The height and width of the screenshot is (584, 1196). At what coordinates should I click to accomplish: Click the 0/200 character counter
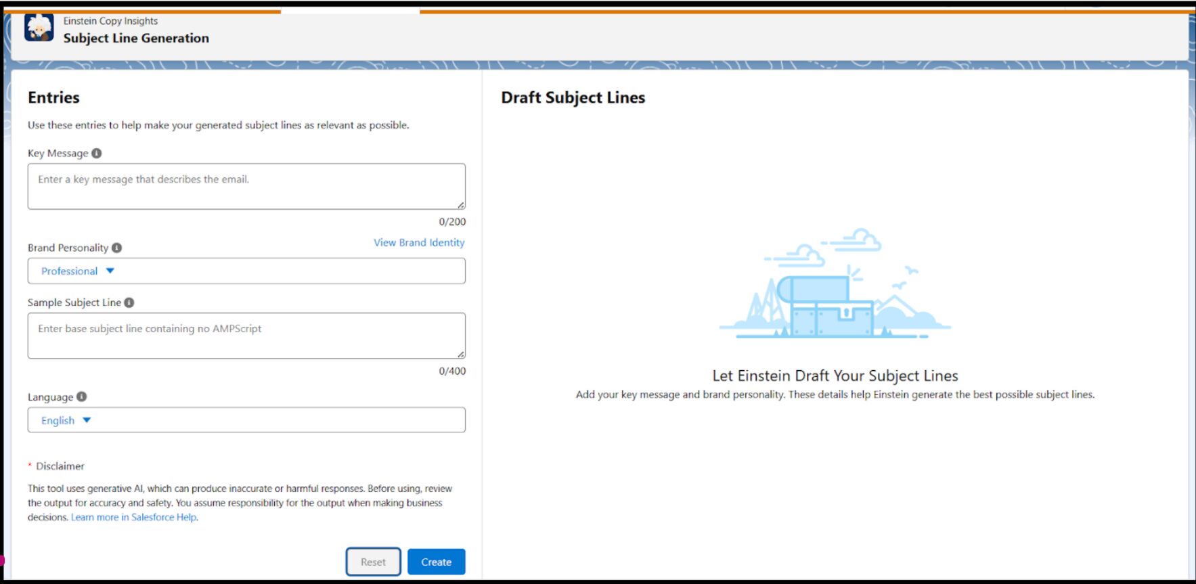point(452,221)
